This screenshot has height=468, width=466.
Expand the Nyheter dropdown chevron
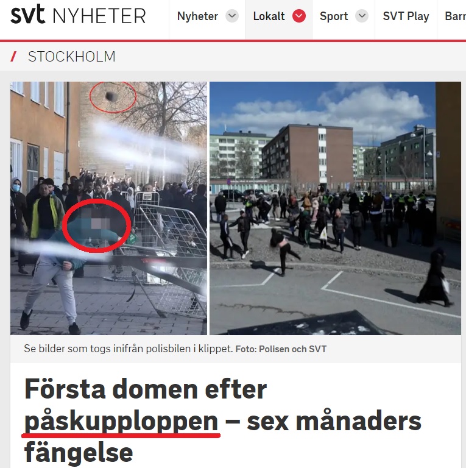click(x=232, y=16)
